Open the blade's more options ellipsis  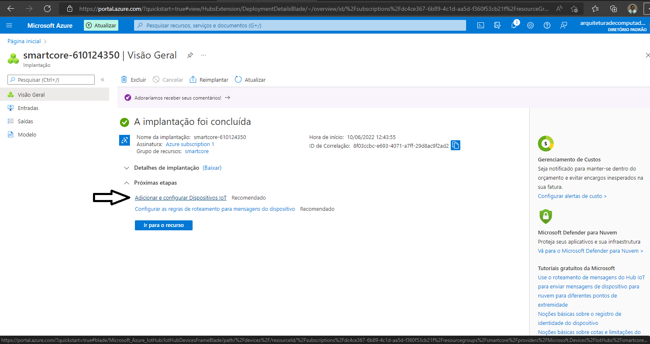click(203, 55)
